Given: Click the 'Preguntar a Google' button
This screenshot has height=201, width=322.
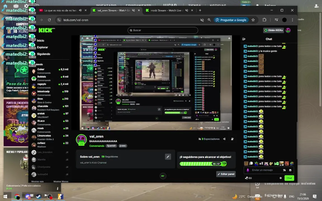Looking at the screenshot, I should tap(231, 20).
